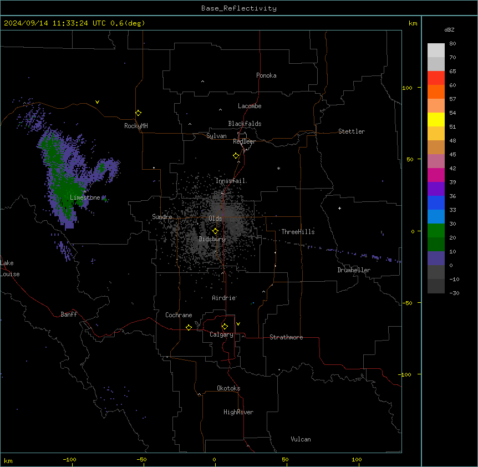Click the Limestone label
This screenshot has width=478, height=467.
(x=85, y=197)
